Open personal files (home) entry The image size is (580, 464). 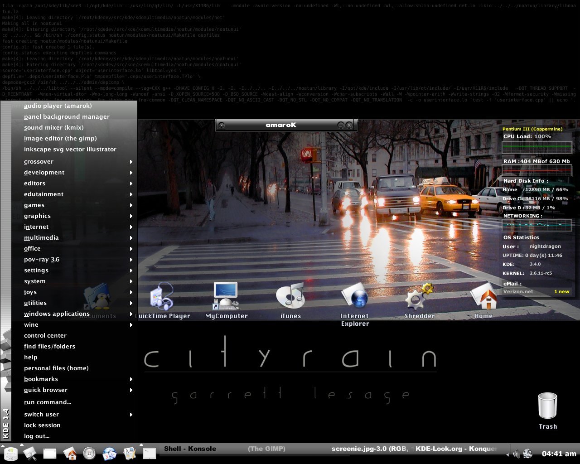(x=74, y=368)
